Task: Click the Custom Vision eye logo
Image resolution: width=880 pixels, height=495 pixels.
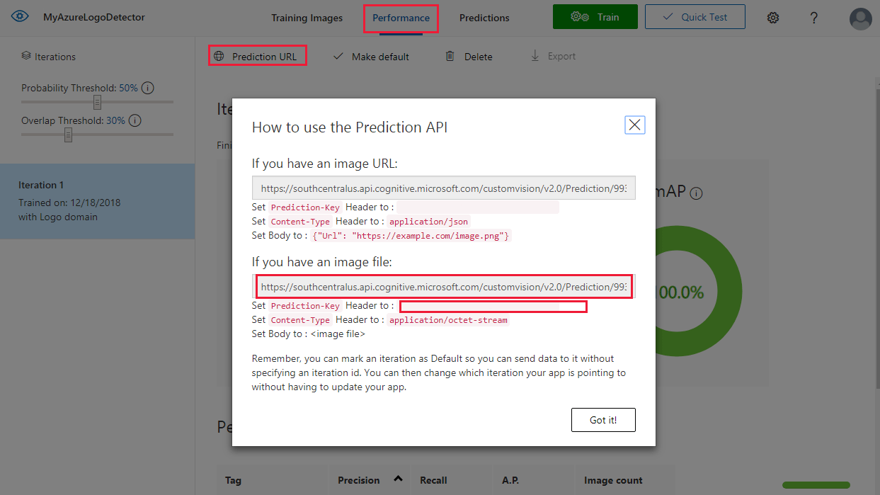Action: [x=20, y=17]
